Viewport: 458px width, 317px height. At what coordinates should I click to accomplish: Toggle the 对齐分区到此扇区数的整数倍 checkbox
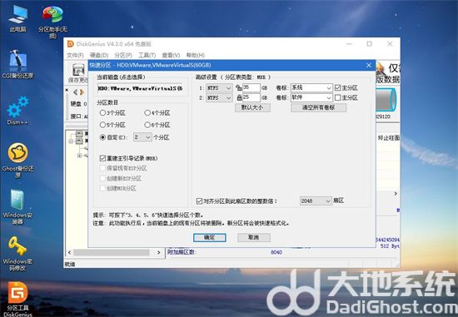click(199, 201)
